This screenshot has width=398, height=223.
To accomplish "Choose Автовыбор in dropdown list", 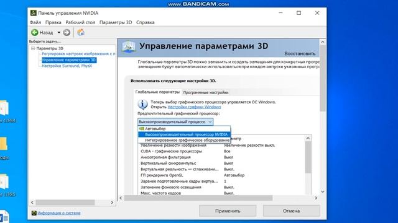I will pos(184,129).
